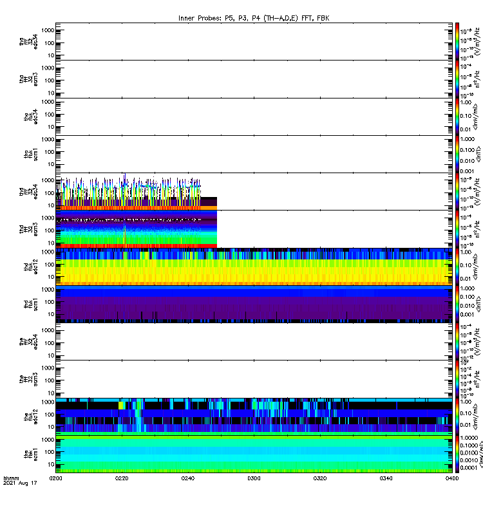Click the thd fbk scm1 purple spectrogram panel
Image resolution: width=483 pixels, height=515 pixels.
[x=254, y=304]
